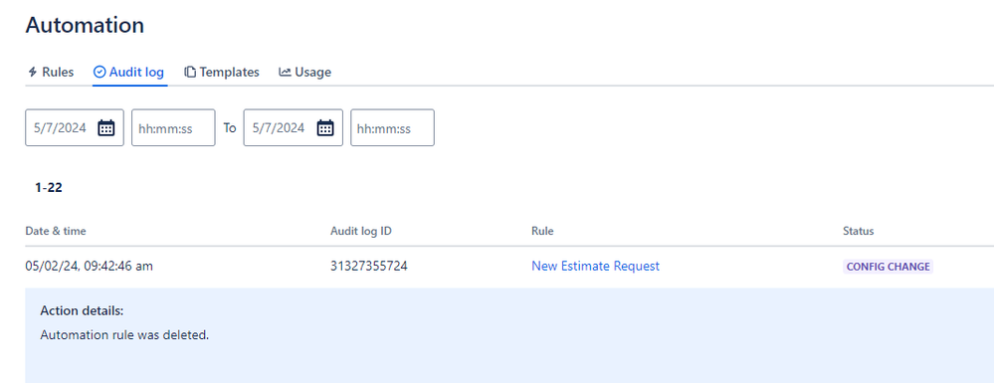Open the New Estimate Request rule link
Image resolution: width=994 pixels, height=383 pixels.
[x=595, y=267]
